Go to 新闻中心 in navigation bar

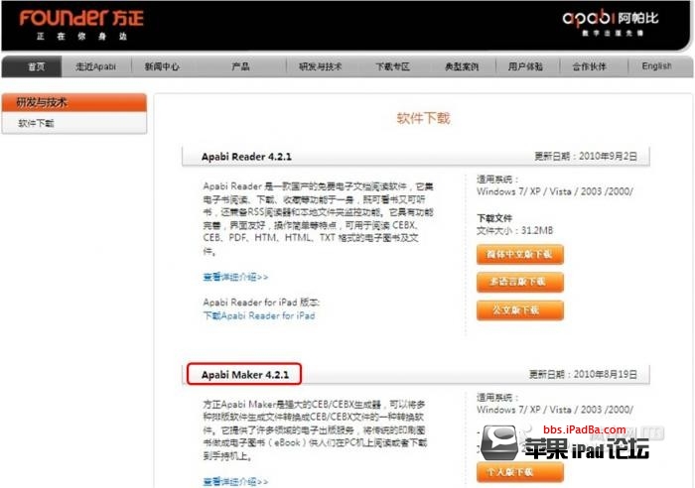point(162,66)
